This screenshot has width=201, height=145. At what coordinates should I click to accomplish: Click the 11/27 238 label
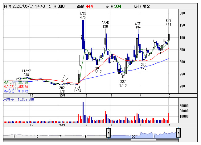[x=26, y=73]
